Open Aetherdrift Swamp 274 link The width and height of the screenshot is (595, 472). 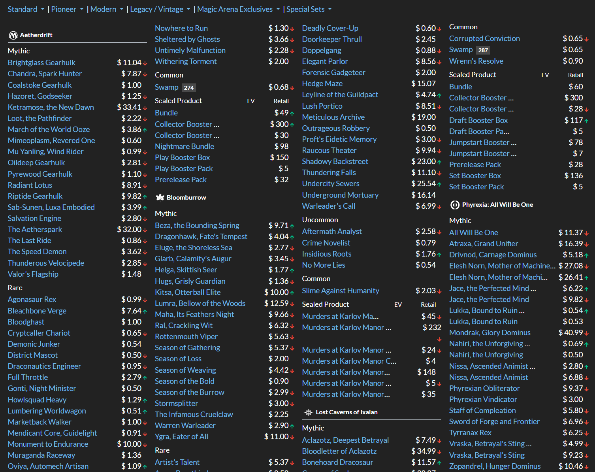(166, 87)
